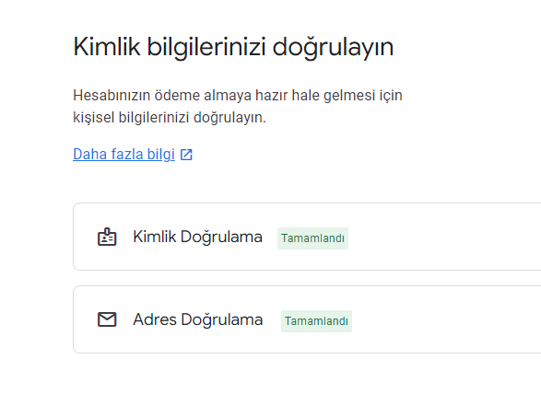Viewport: 541px width, 394px height.
Task: Click the word Doğrulama in the Kimlik card
Action: (x=221, y=238)
